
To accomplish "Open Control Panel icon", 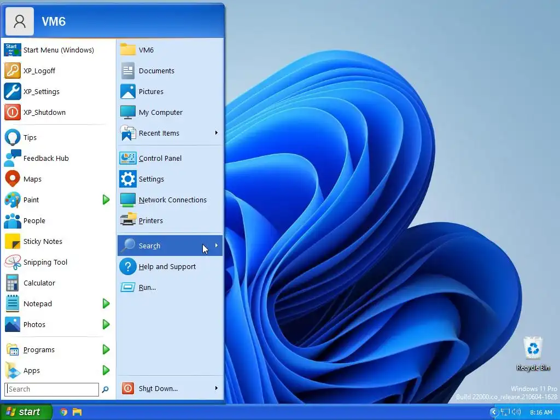I will tap(128, 158).
